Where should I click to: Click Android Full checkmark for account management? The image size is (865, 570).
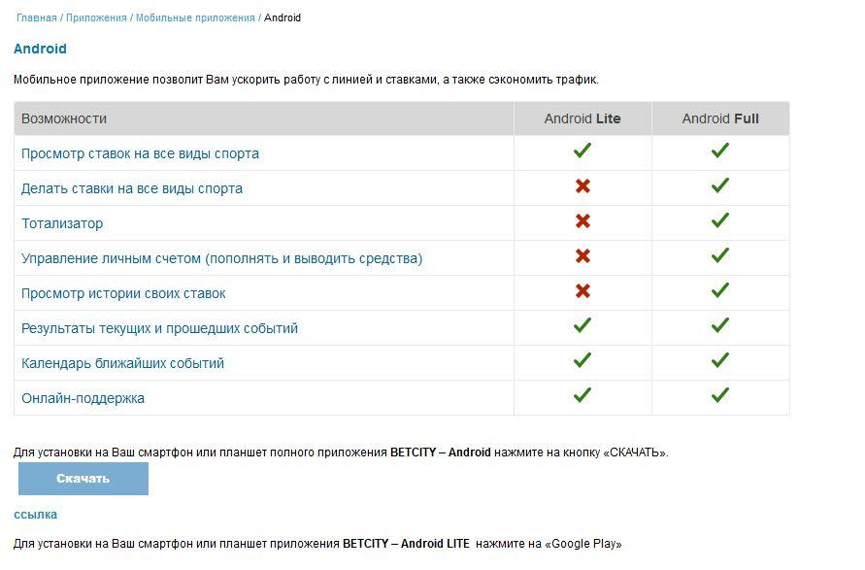(719, 256)
